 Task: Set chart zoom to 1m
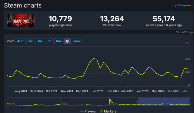coord(40,41)
